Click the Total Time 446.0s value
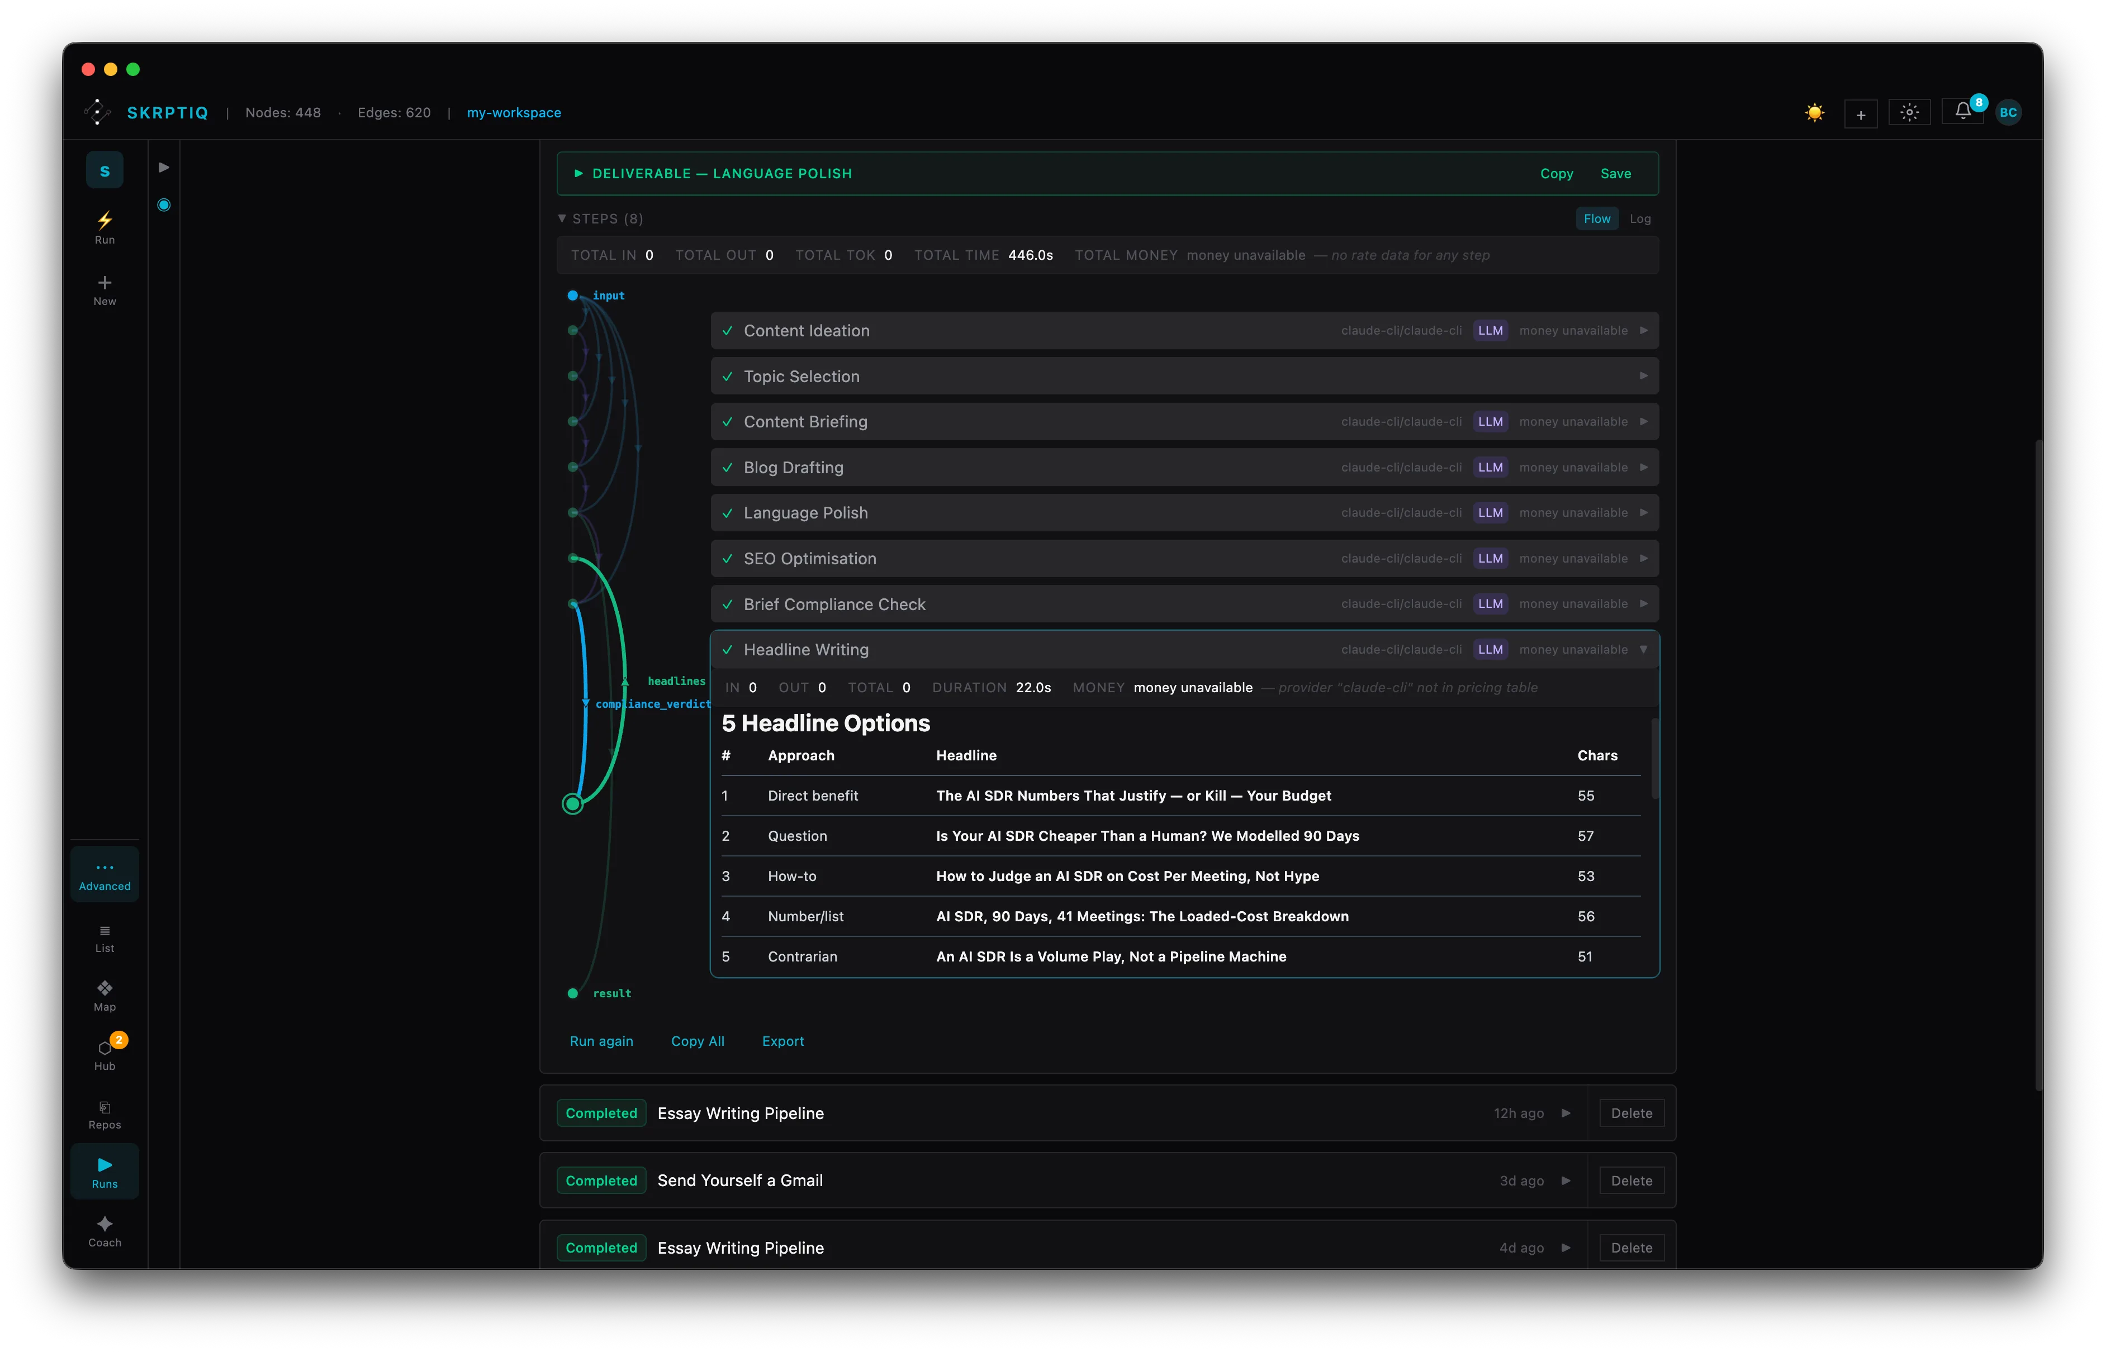The image size is (2106, 1352). pyautogui.click(x=1030, y=255)
